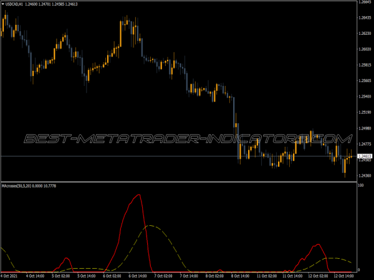This screenshot has height=280, width=374.
Task: Click the 1.25190 price scale label
Action: (365, 113)
